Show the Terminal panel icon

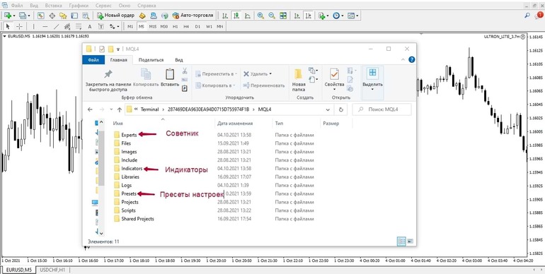coord(74,16)
